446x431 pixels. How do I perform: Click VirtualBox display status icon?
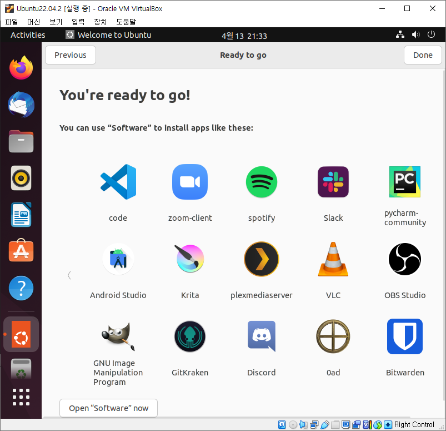pyautogui.click(x=345, y=425)
